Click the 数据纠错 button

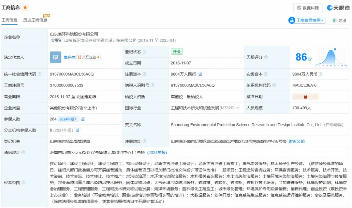[x=308, y=8]
